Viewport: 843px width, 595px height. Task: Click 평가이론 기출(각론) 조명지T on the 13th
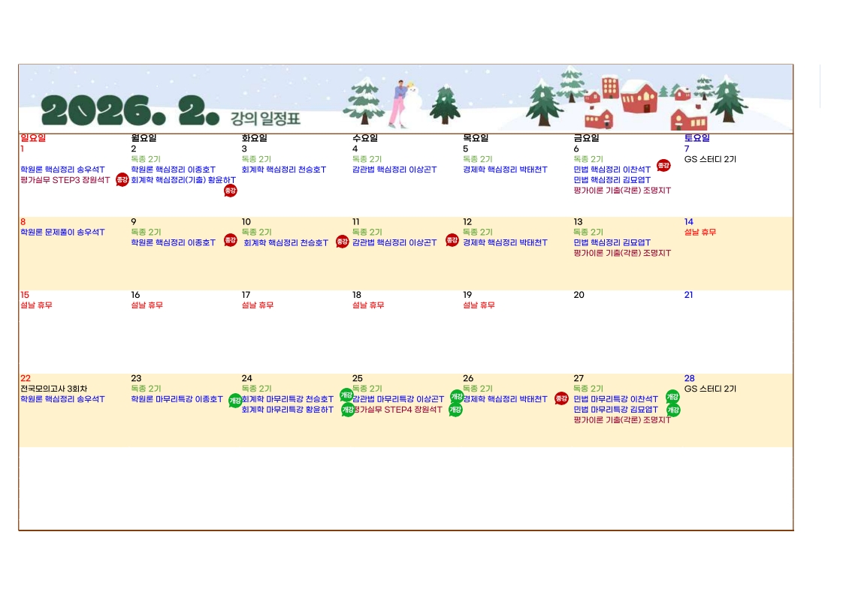622,254
